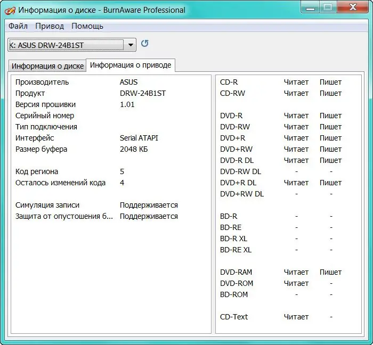Click the Симуляция записи label

[47, 205]
